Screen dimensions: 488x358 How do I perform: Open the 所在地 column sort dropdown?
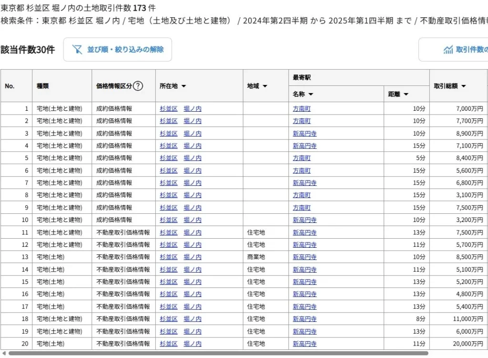[x=183, y=86]
